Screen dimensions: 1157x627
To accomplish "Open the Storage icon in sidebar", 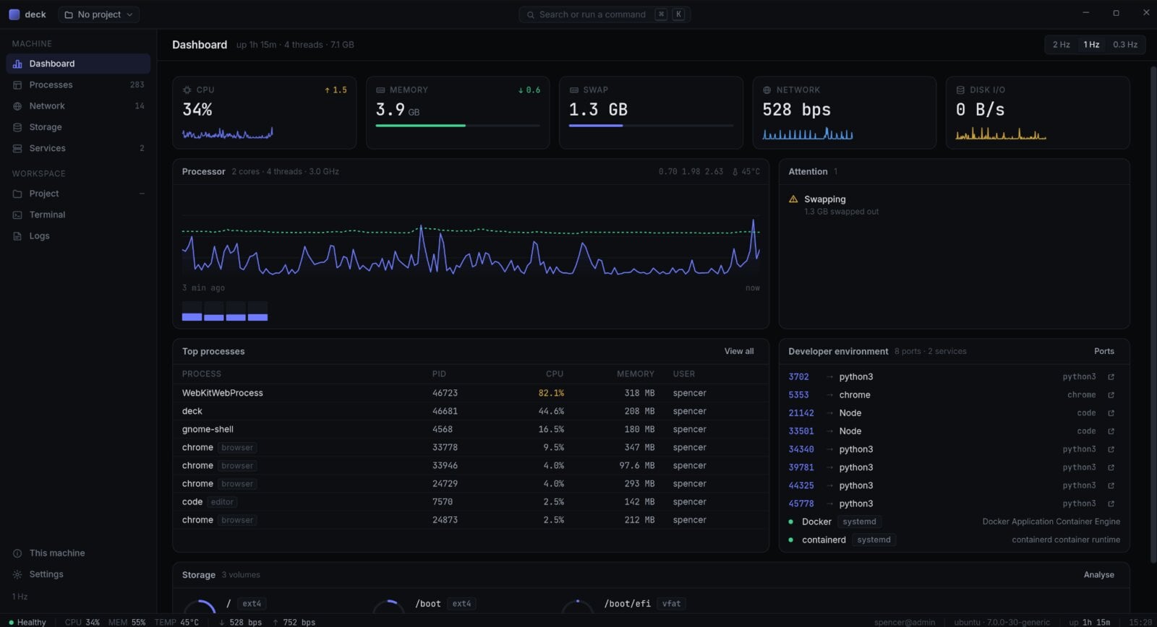I will tap(17, 127).
